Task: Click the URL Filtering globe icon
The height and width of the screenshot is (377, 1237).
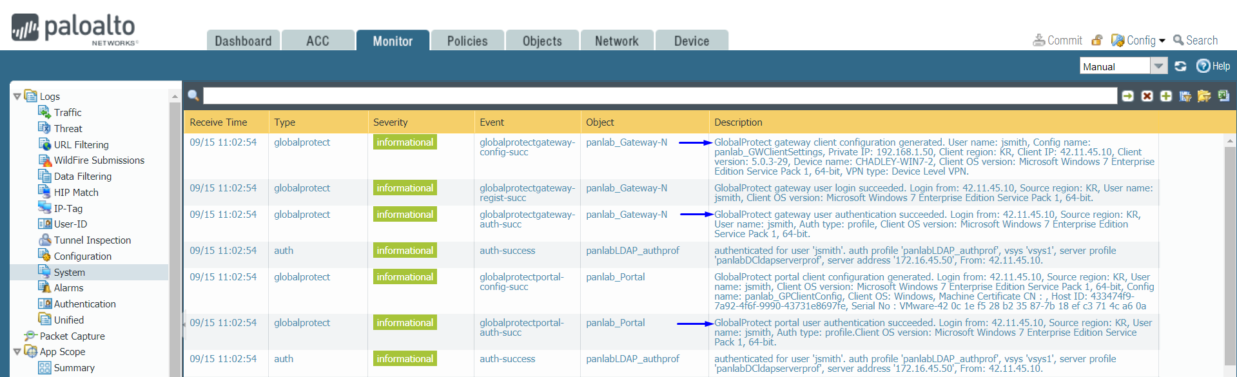Action: pos(44,144)
